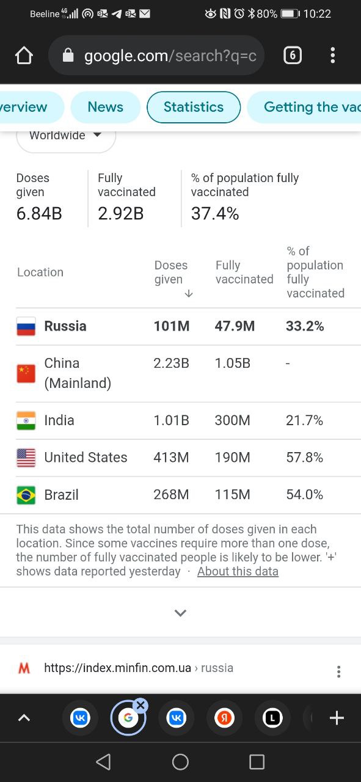Switch to the first VK tab icon
Viewport: 361px width, 782px height.
[80, 718]
